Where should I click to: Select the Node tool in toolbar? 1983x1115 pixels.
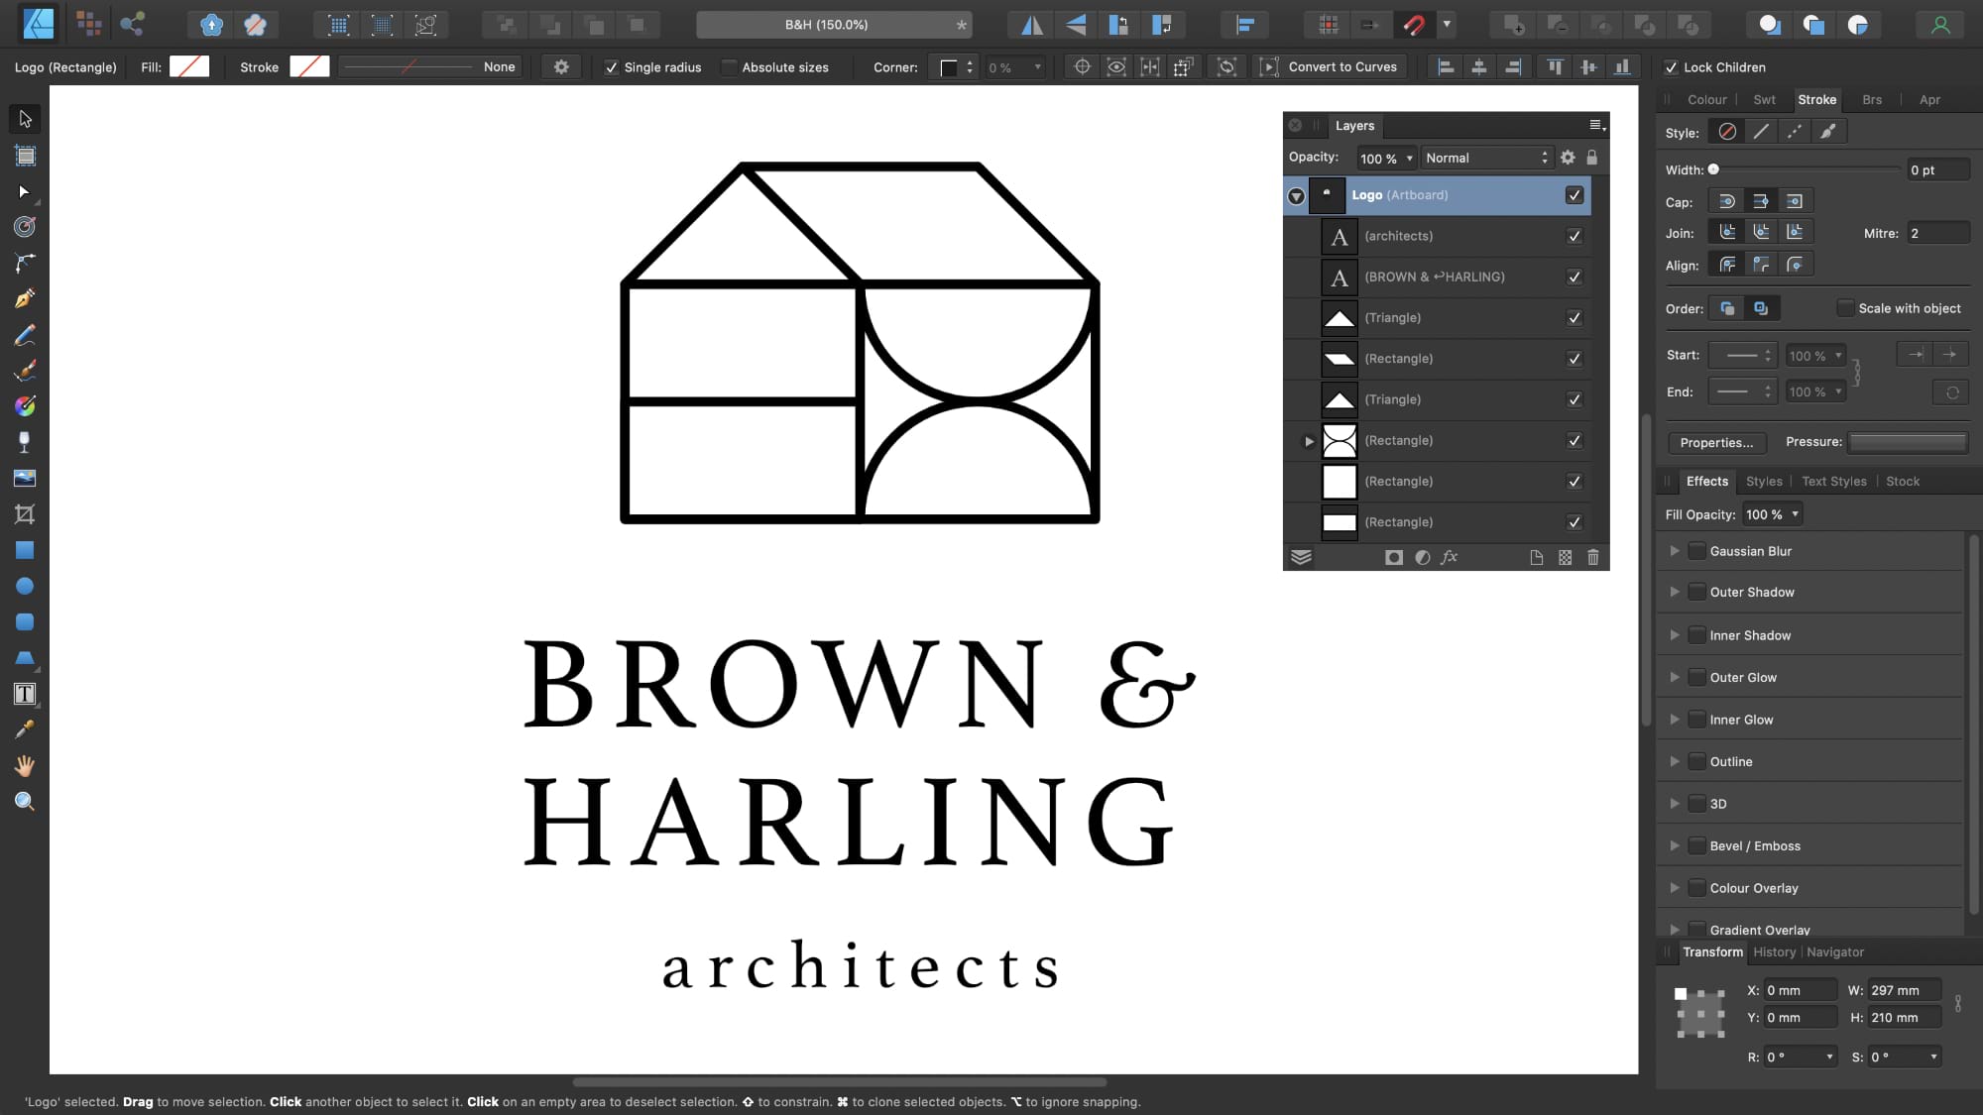(25, 192)
